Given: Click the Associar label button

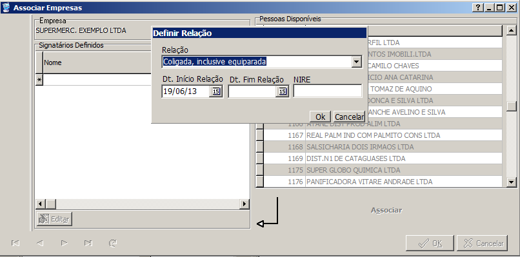Looking at the screenshot, I should pyautogui.click(x=386, y=211).
